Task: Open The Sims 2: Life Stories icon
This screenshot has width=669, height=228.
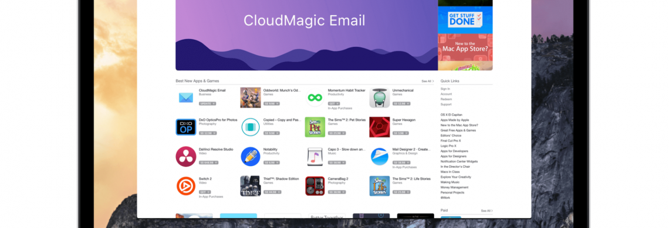Action: coord(379,186)
